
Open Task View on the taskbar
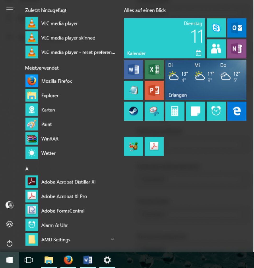point(29,260)
